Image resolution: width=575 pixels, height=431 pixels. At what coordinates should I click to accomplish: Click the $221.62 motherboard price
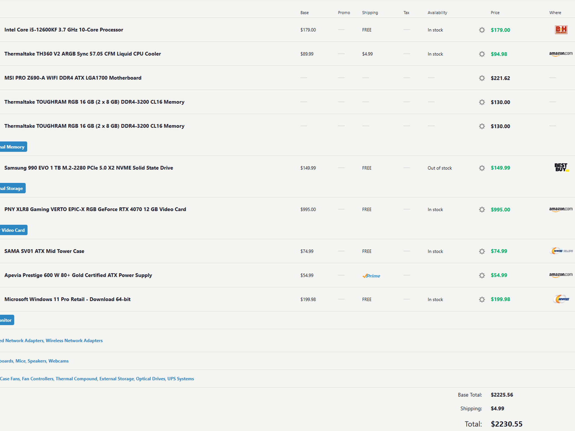500,78
